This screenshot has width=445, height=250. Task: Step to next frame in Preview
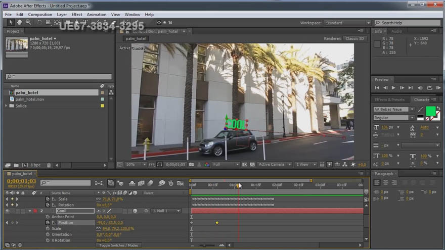tap(402, 88)
